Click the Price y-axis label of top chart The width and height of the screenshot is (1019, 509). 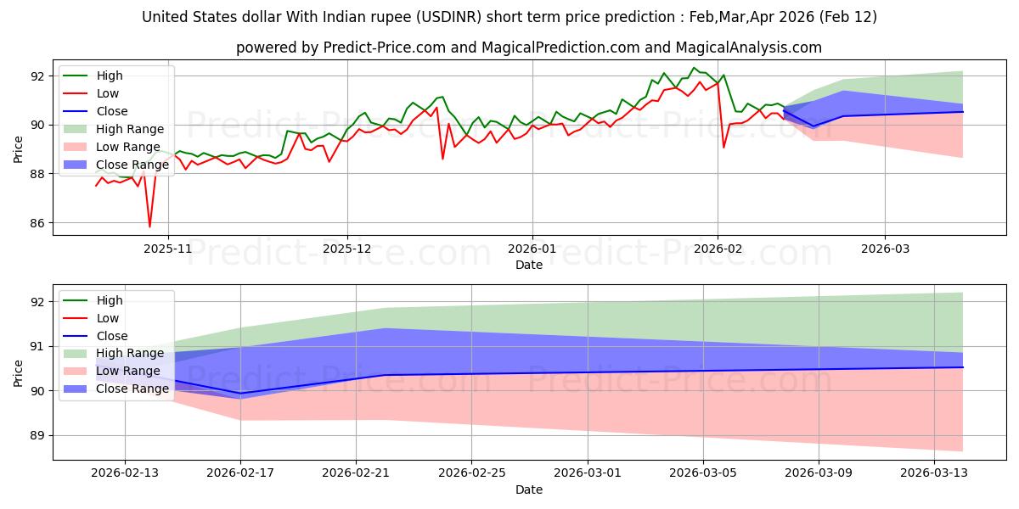pyautogui.click(x=19, y=148)
